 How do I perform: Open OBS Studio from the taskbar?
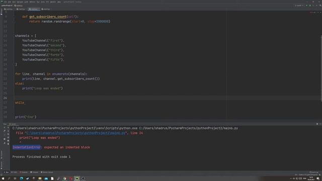point(83,178)
